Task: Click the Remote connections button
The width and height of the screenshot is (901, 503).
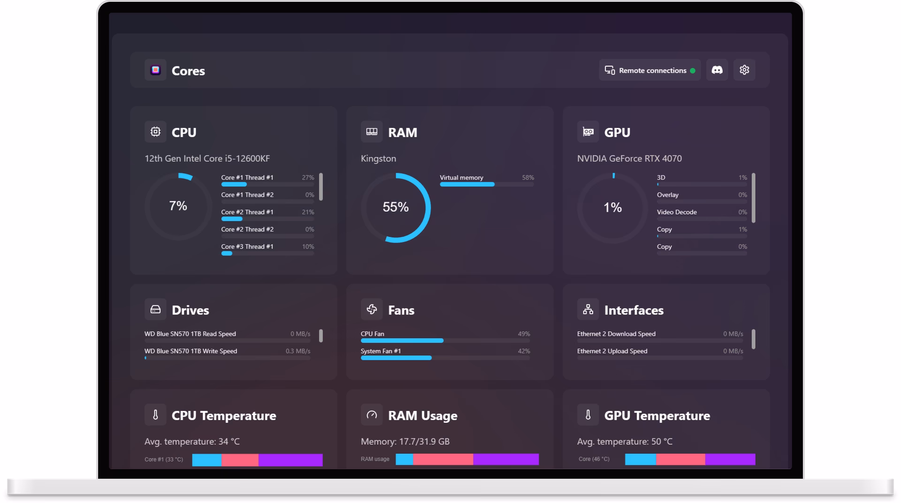Action: pos(649,70)
